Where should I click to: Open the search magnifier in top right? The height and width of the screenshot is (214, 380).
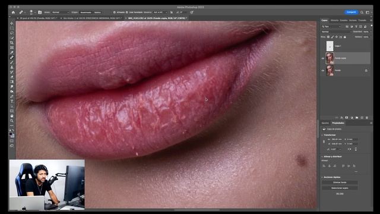[x=362, y=12]
